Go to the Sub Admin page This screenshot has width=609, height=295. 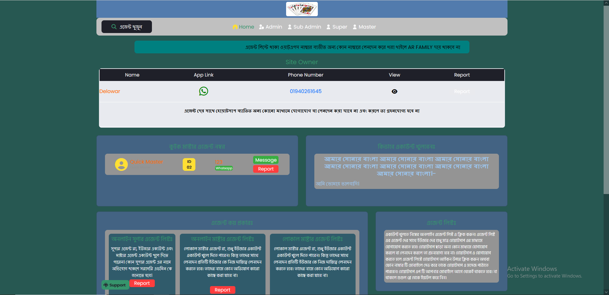[304, 27]
